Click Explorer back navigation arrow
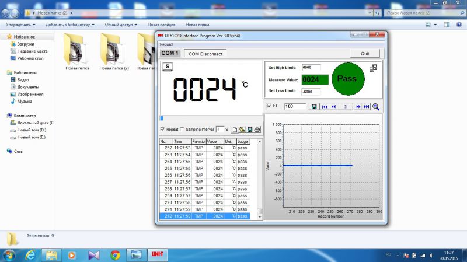This screenshot has height=262, width=467. point(6,13)
